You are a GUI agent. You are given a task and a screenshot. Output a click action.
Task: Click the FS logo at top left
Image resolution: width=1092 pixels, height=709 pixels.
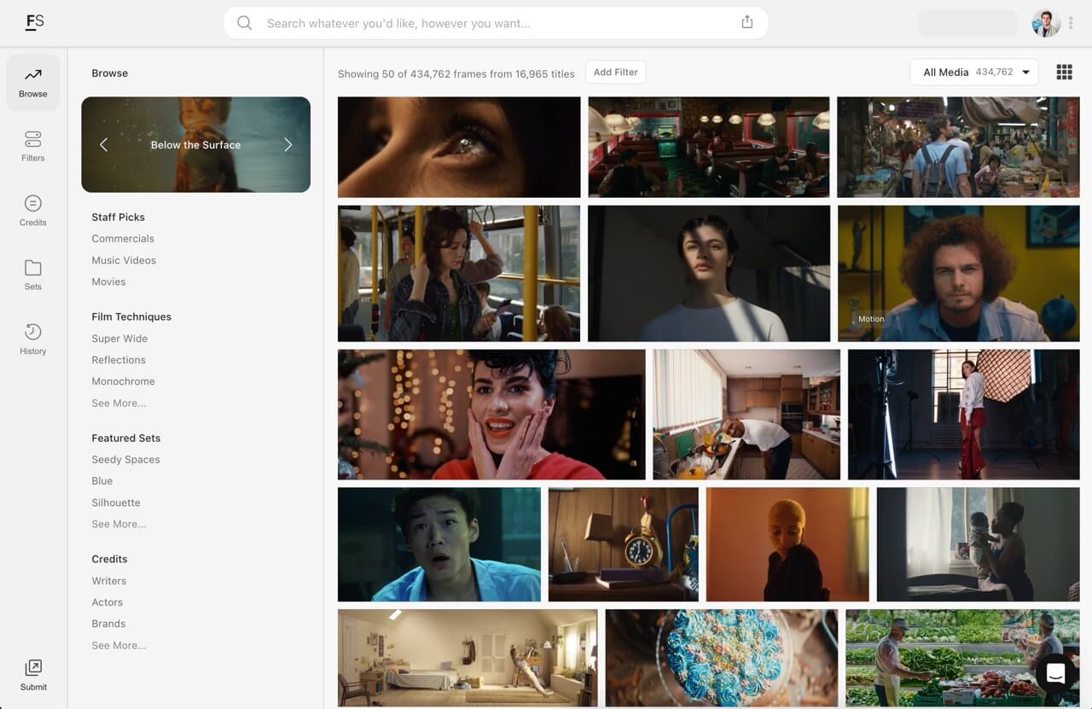[34, 22]
